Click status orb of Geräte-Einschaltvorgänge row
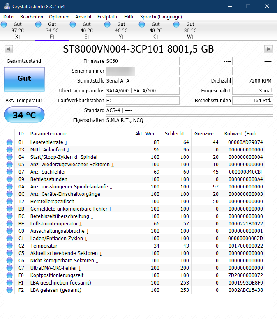The height and width of the screenshot is (319, 277). point(9,194)
